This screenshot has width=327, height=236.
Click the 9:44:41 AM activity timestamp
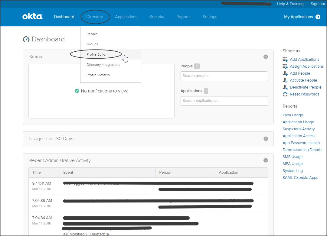41,183
